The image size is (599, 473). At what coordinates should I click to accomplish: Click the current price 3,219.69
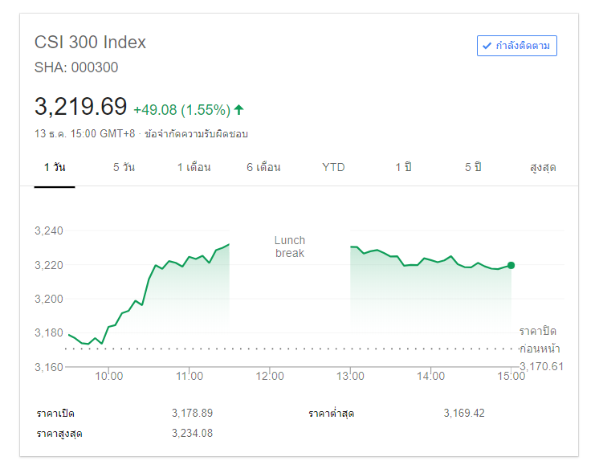[80, 107]
